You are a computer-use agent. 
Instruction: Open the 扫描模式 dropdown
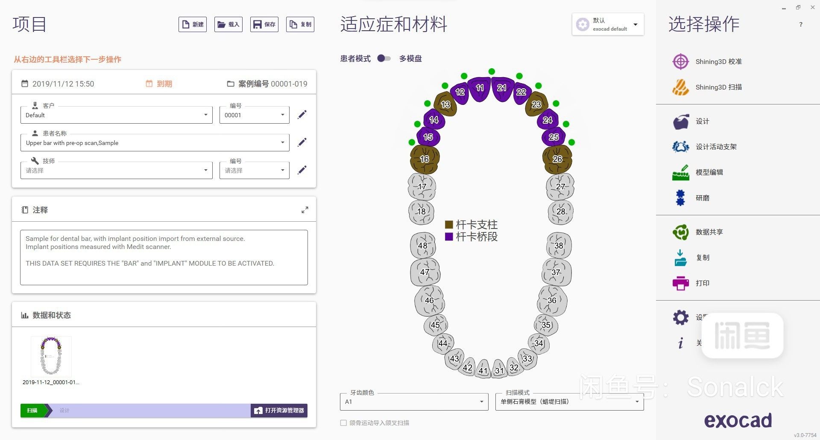569,402
